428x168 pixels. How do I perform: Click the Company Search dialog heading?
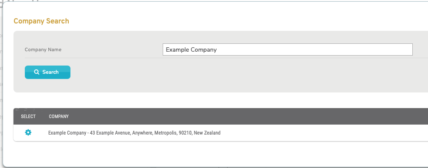click(x=41, y=21)
